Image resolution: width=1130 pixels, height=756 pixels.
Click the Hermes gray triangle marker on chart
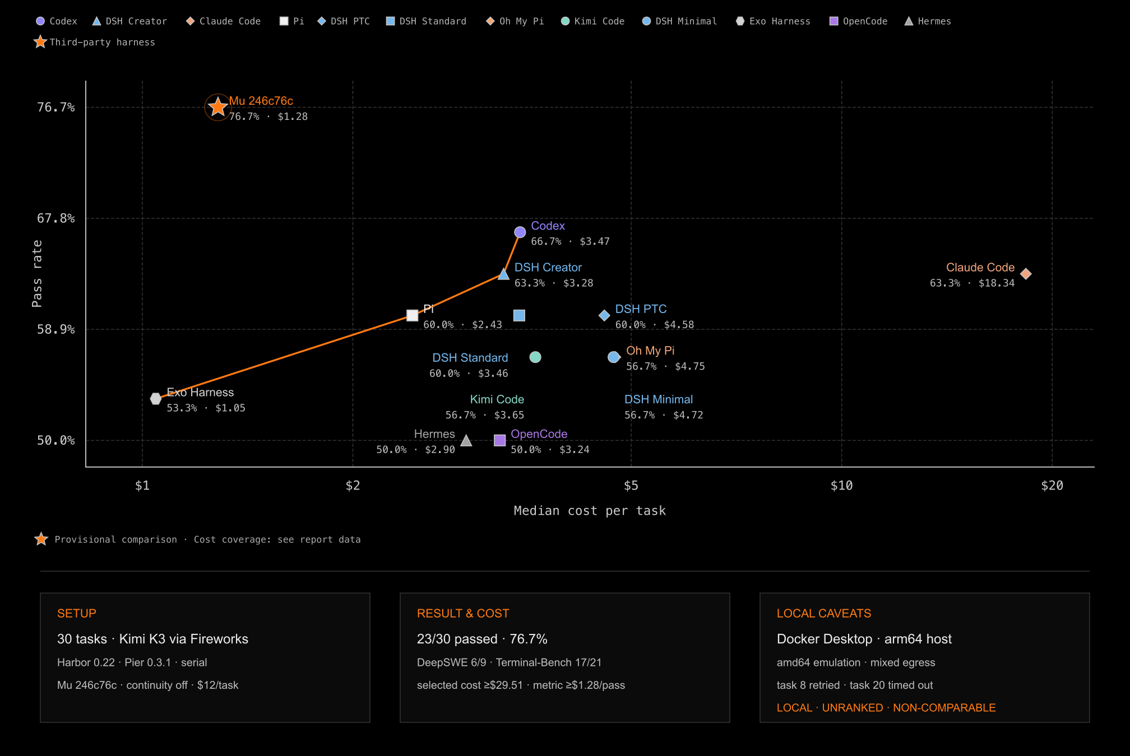pos(466,441)
